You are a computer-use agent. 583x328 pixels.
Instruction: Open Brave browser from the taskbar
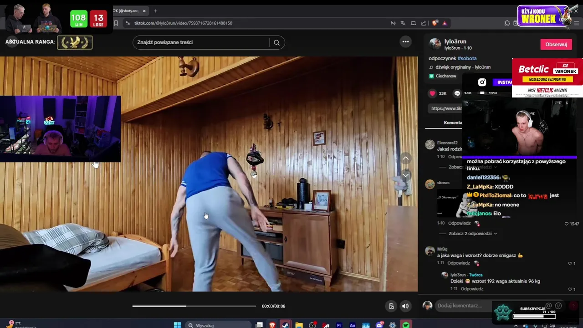point(272,325)
